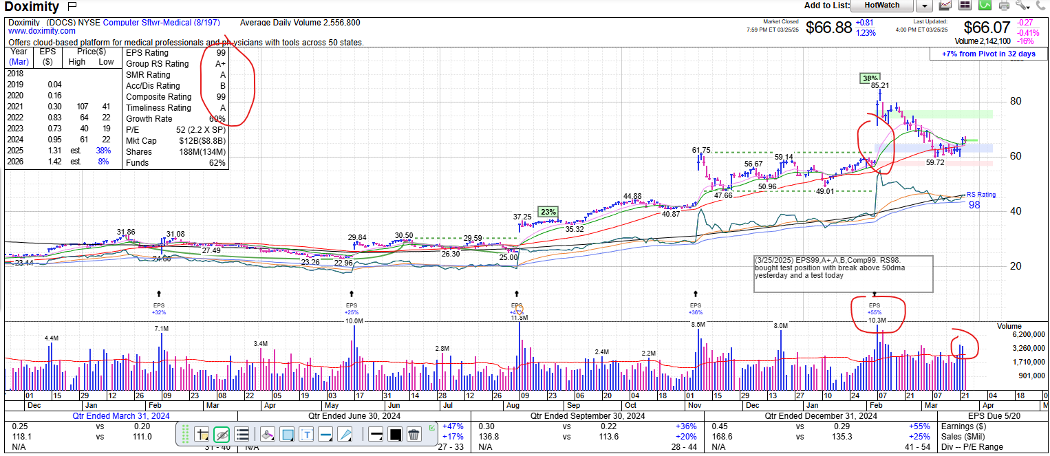The height and width of the screenshot is (456, 1050).
Task: Select the triangle measure tool
Action: click(345, 434)
